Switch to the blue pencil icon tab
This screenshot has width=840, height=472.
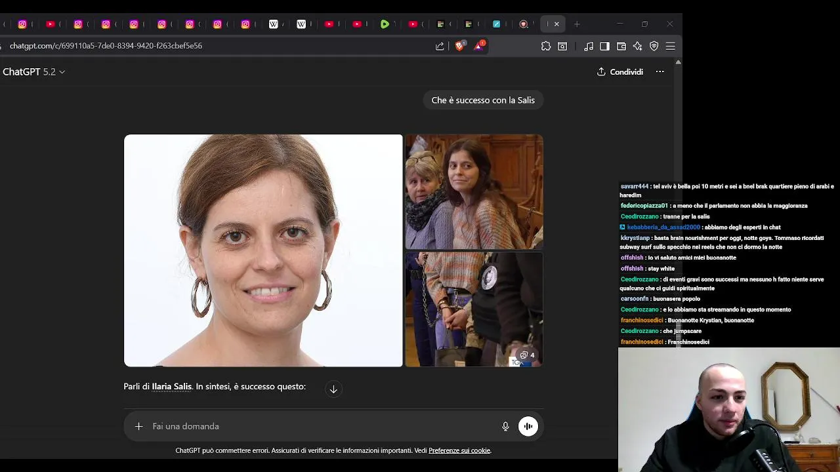(x=497, y=24)
